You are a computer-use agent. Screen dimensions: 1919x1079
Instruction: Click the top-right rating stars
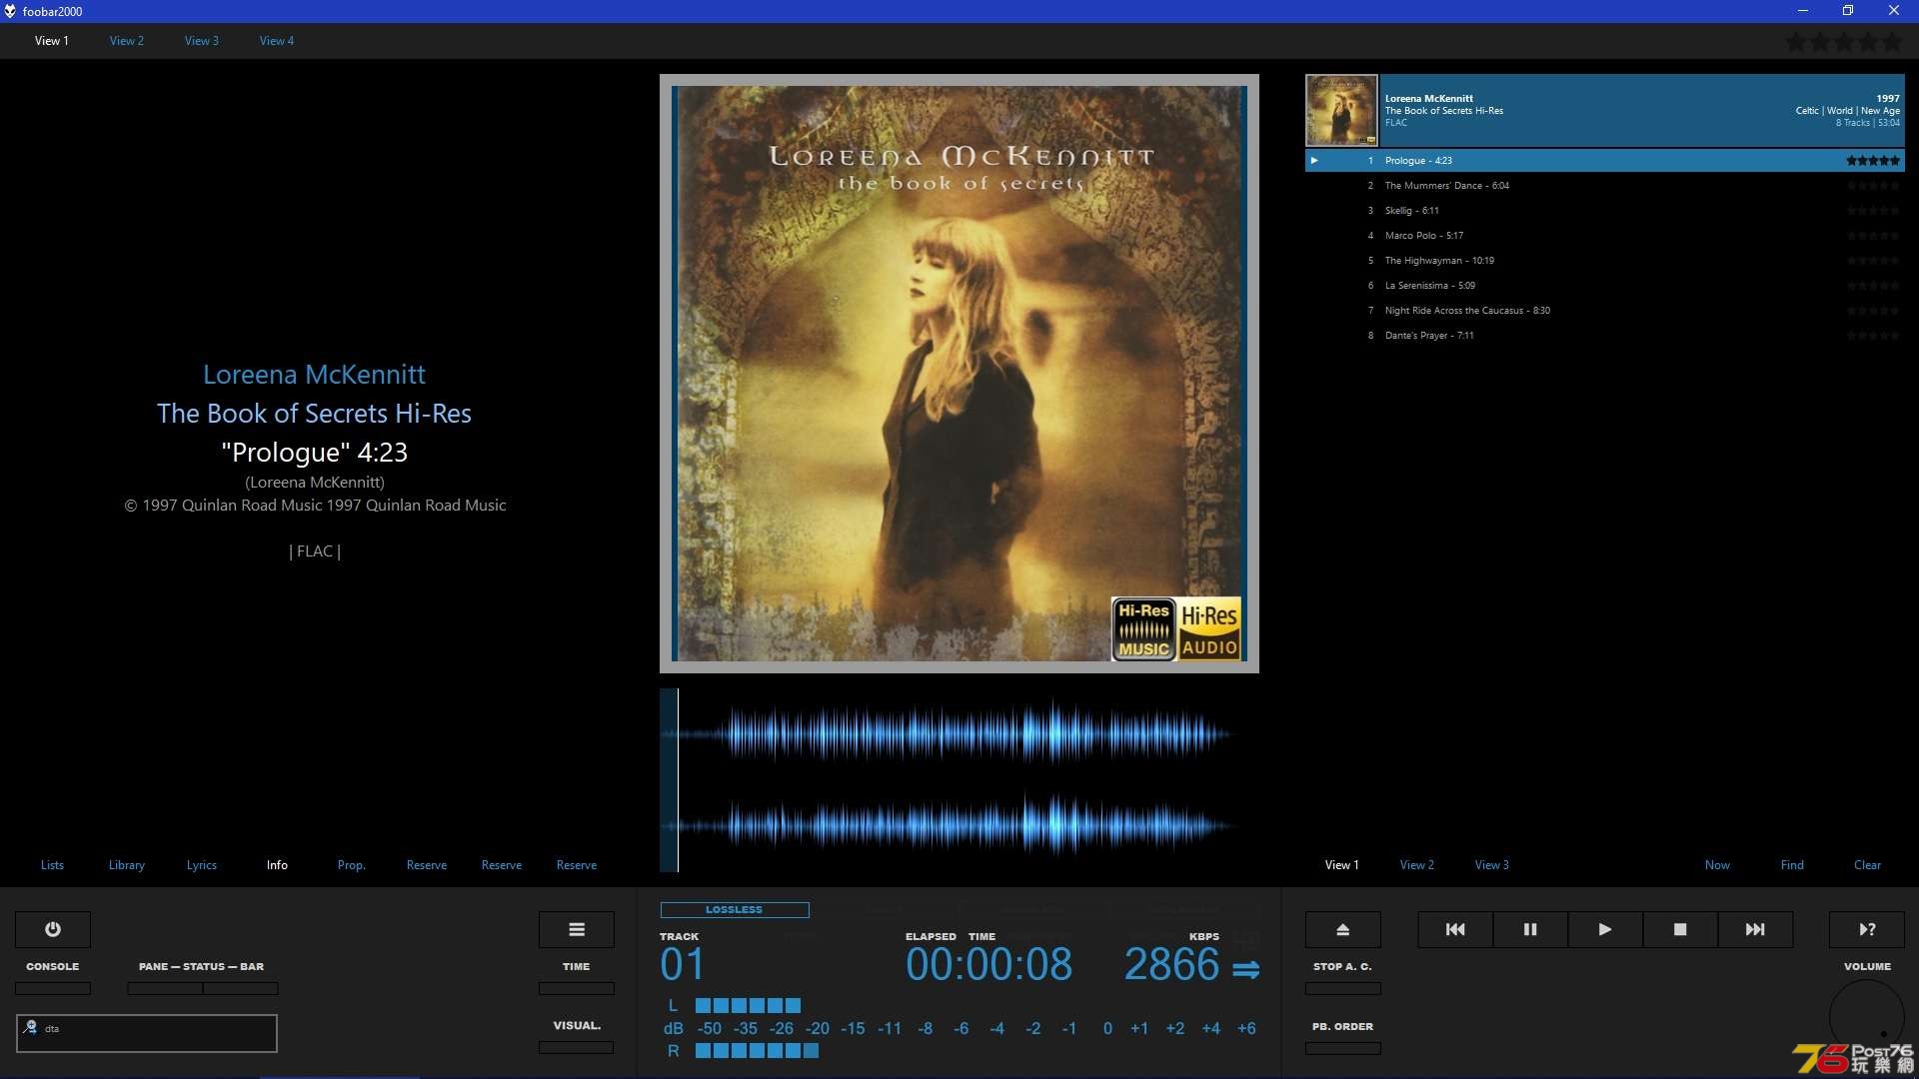pos(1844,42)
